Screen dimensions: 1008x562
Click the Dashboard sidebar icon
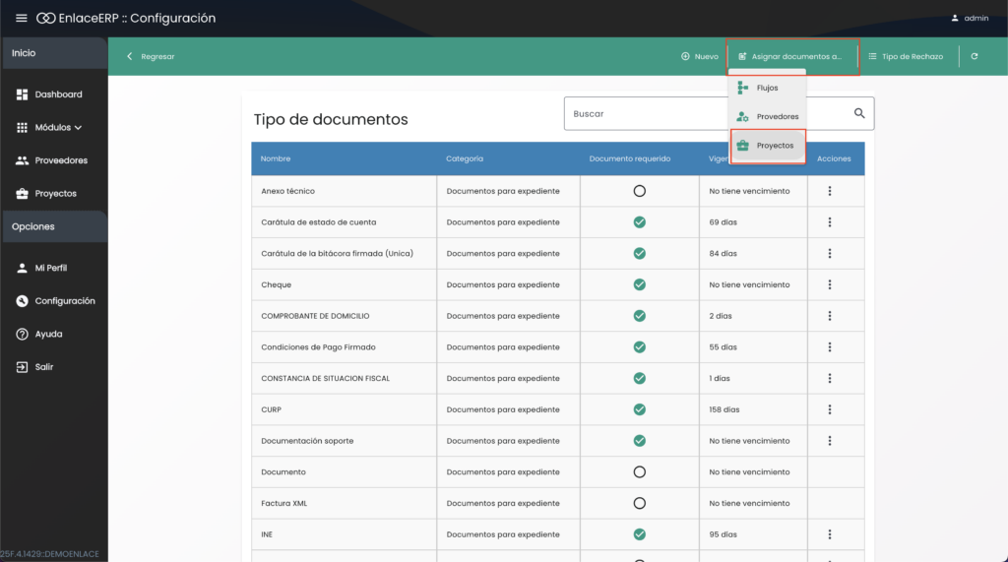23,94
